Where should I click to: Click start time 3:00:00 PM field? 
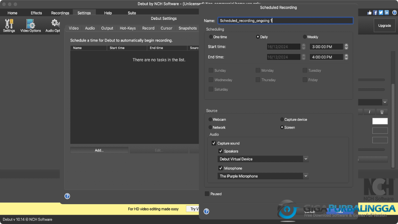click(326, 47)
